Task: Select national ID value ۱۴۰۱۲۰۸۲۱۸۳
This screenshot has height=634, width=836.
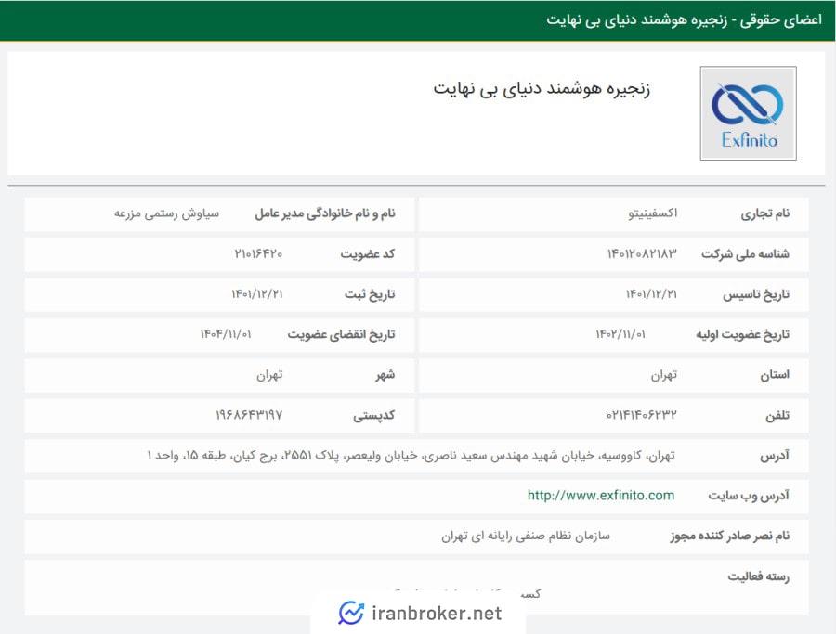Action: (x=642, y=254)
